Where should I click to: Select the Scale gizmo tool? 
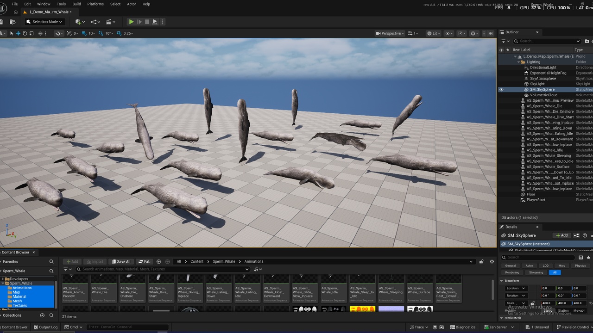[x=32, y=33]
